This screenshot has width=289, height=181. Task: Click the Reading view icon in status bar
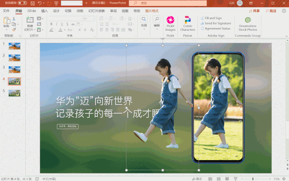click(227, 179)
